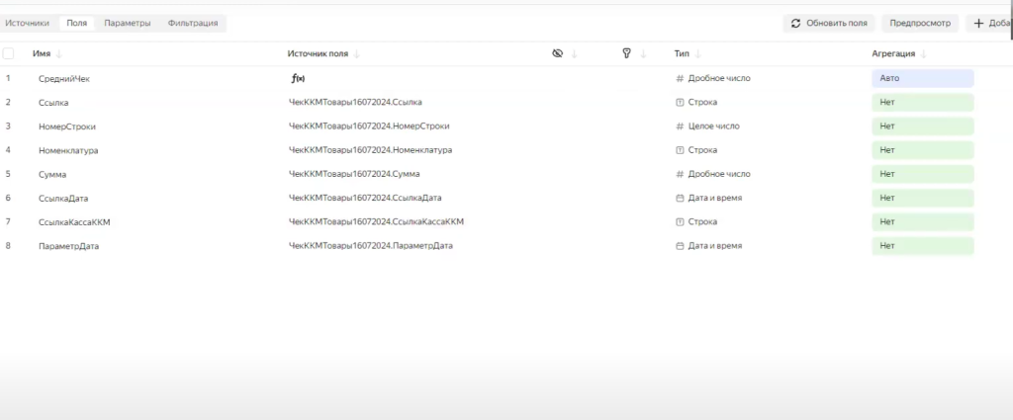Go to the Фильтрация tab
The width and height of the screenshot is (1013, 420).
click(x=193, y=23)
